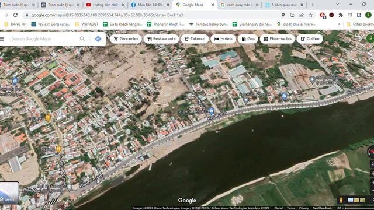Switch to the 5 cách quay màn tab
The width and height of the screenshot is (374, 210).
(285, 5)
